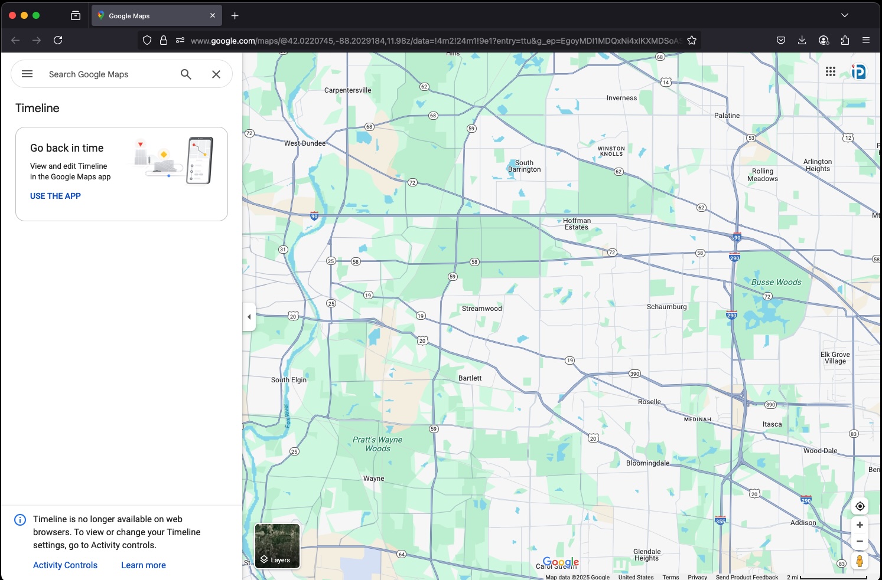This screenshot has height=580, width=882.
Task: Click Pratt's Wayne Woods label
Action: pyautogui.click(x=377, y=444)
